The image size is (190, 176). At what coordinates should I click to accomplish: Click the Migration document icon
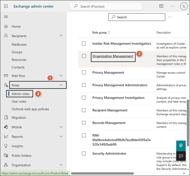pos(6,117)
